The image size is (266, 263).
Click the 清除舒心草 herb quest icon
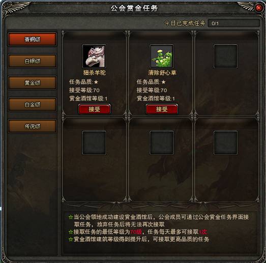(162, 56)
